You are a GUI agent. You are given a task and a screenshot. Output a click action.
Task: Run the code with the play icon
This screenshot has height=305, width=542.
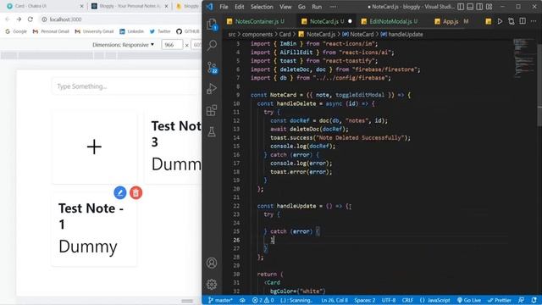coord(500,21)
